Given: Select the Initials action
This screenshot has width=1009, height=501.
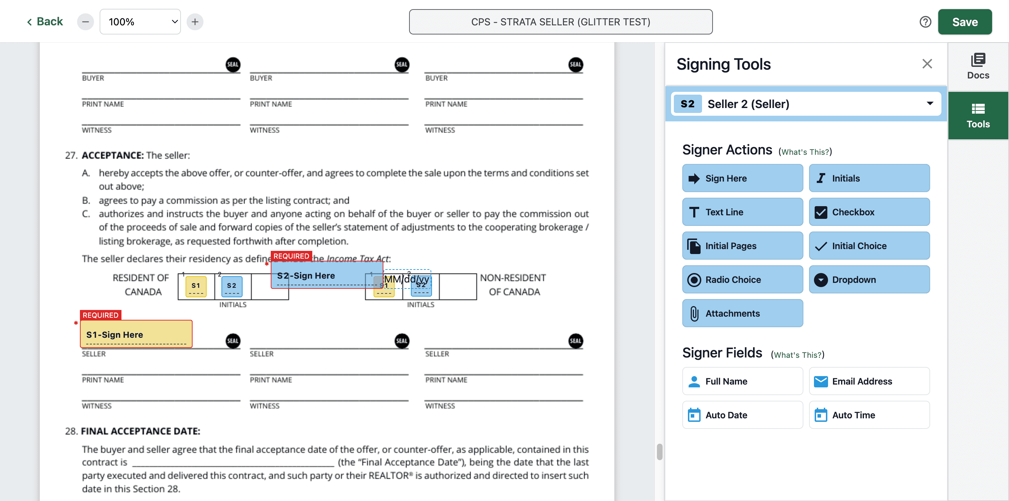Looking at the screenshot, I should [869, 178].
